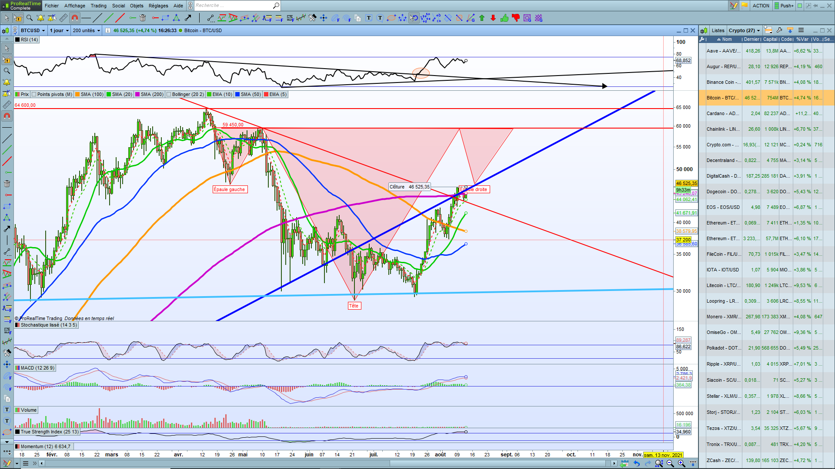Click the ruler measurement tool
This screenshot has height=469, width=835.
pyautogui.click(x=63, y=18)
